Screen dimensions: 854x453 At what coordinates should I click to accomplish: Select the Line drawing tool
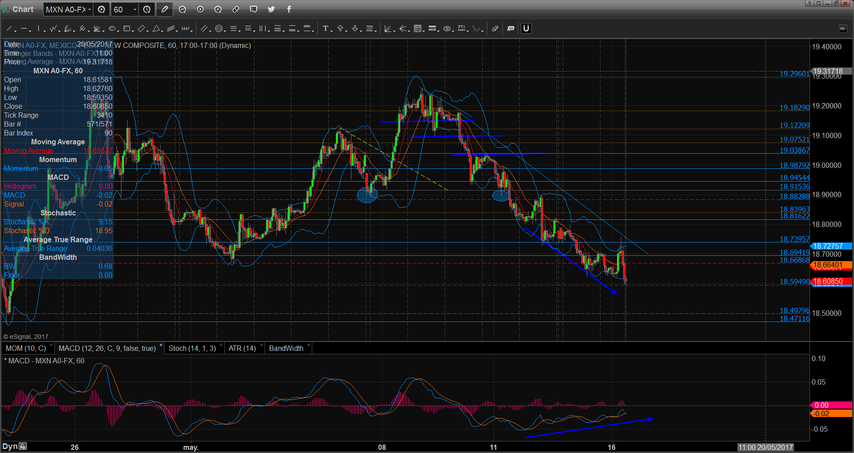pos(9,29)
